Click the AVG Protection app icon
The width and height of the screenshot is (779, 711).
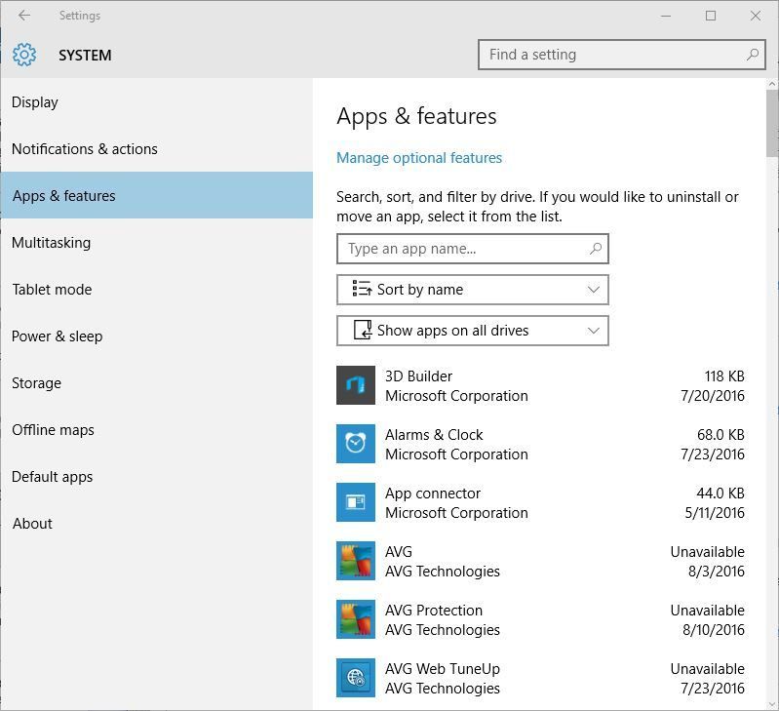coord(356,619)
